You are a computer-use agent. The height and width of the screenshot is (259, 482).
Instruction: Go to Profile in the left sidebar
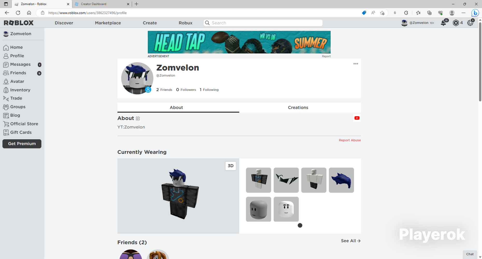13,56
